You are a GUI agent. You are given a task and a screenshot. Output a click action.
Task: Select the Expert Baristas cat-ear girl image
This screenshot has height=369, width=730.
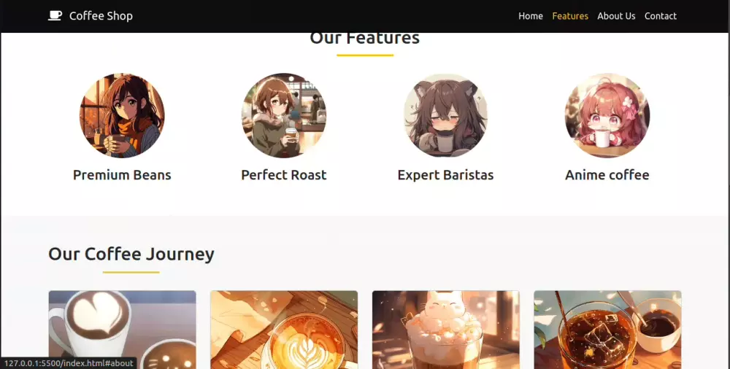click(445, 115)
